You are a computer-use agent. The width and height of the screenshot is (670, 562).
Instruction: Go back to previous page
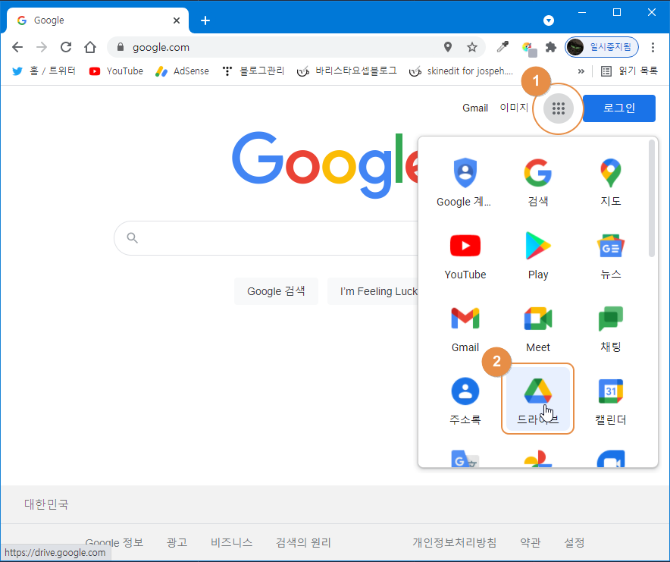pos(17,47)
